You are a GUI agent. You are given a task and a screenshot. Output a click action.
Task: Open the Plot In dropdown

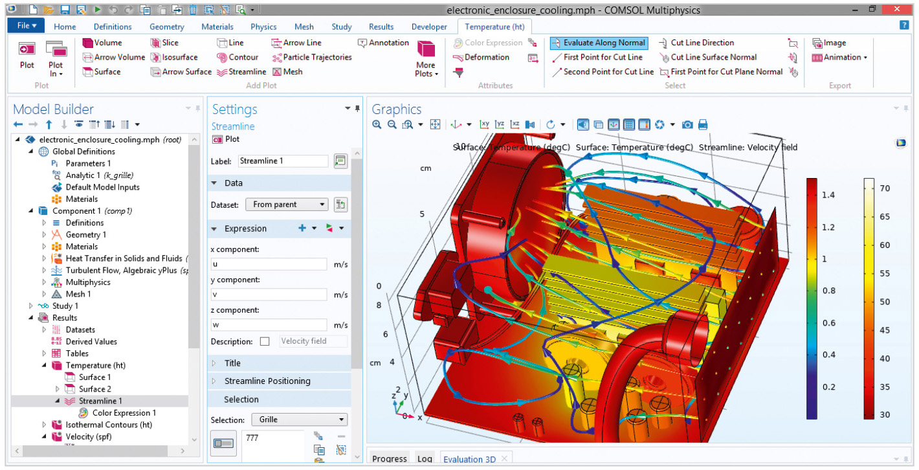[x=56, y=58]
